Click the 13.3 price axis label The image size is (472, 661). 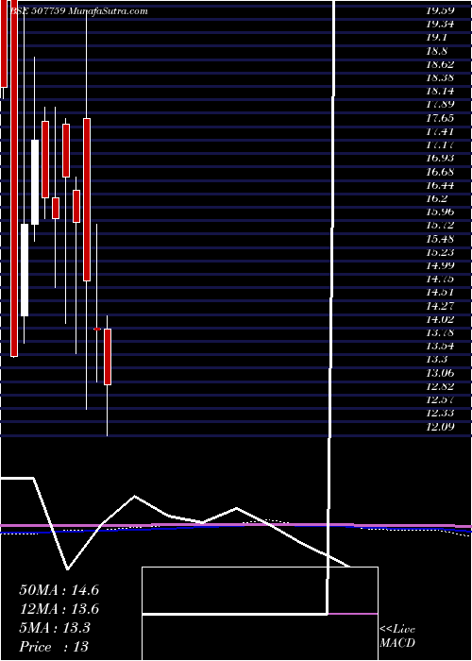click(436, 360)
